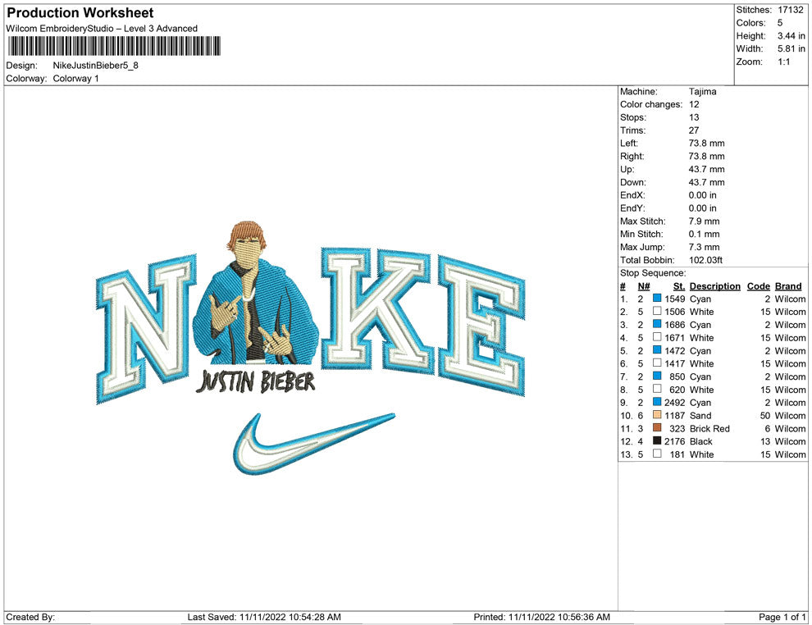Click the N# column header

pos(644,285)
